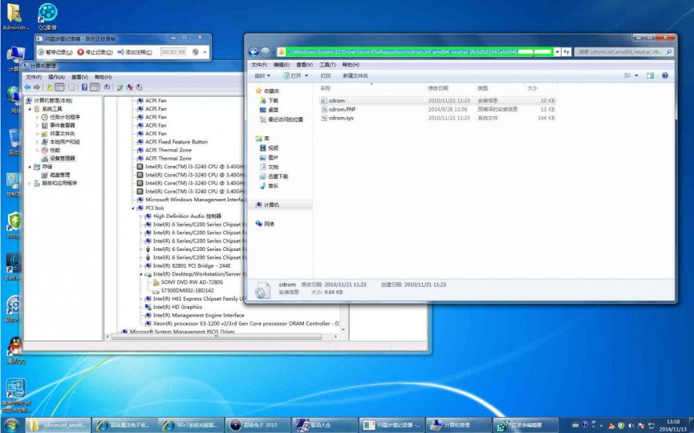Add a comment with 添加注释 button
The height and width of the screenshot is (433, 694).
tap(135, 52)
